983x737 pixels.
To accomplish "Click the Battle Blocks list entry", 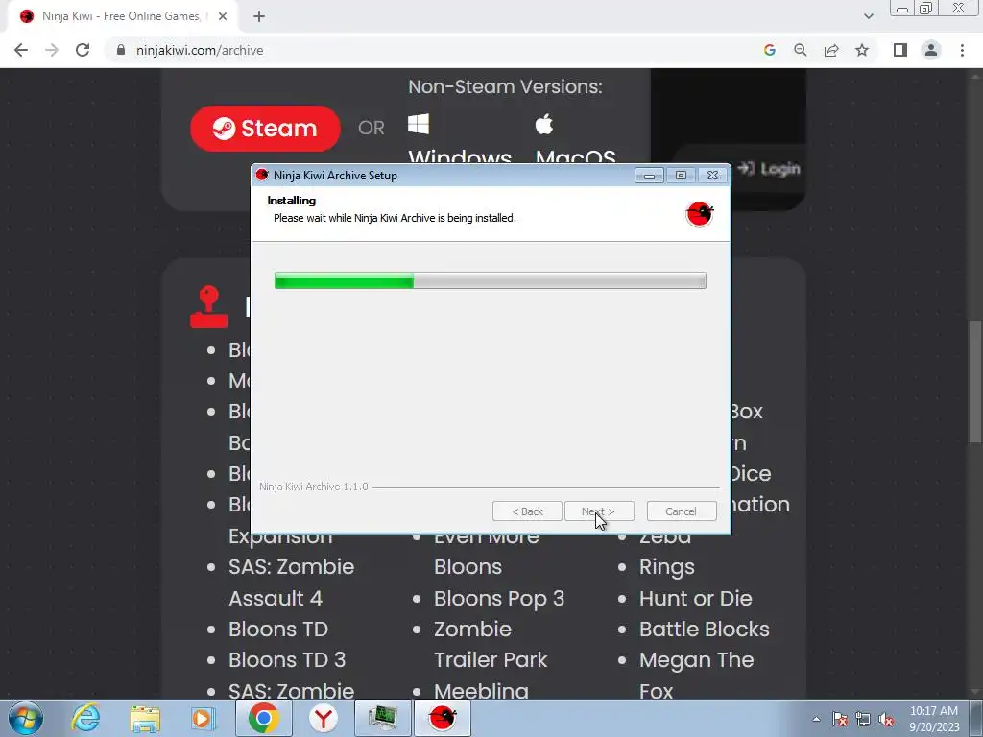I will [704, 630].
